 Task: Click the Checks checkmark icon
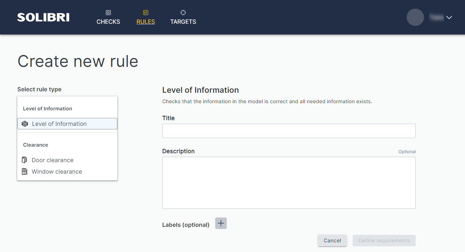[108, 13]
